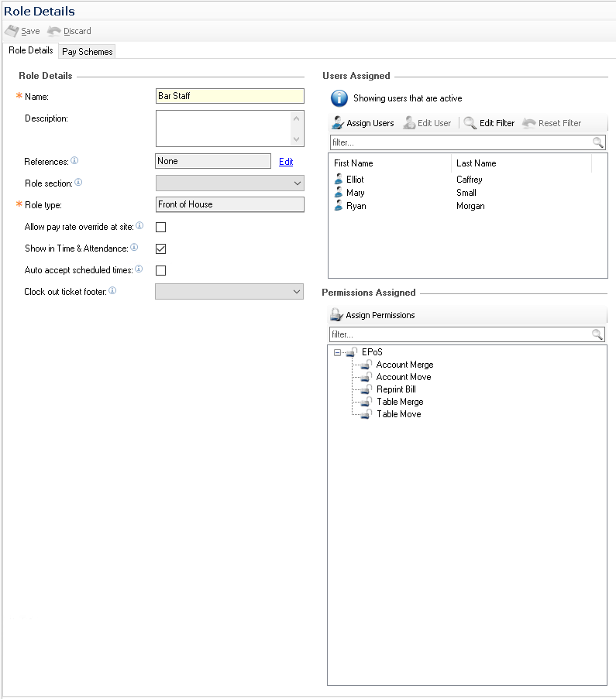The height and width of the screenshot is (699, 616).
Task: Click the role Name input field
Action: tap(229, 96)
